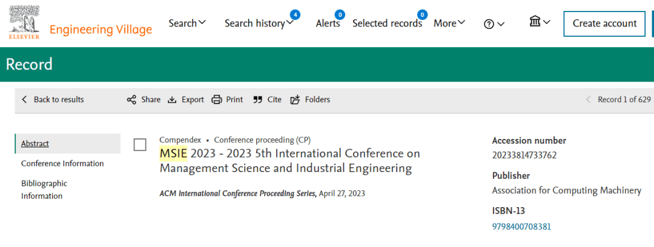Open Selected records list

pyautogui.click(x=387, y=24)
